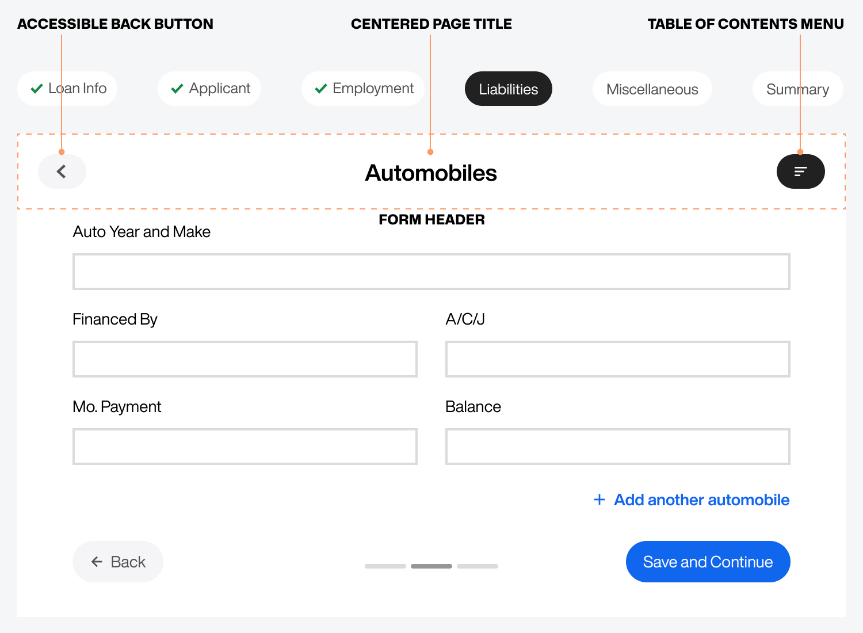This screenshot has width=863, height=633.
Task: Focus the Auto Year and Make field
Action: point(431,272)
